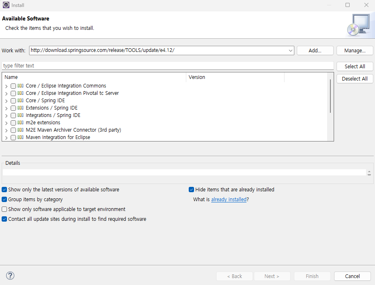This screenshot has height=285, width=375.
Task: Check Maven Integration for Eclipse checkbox
Action: pyautogui.click(x=13, y=138)
